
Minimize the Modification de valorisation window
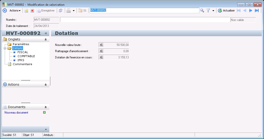pyautogui.click(x=241, y=5)
